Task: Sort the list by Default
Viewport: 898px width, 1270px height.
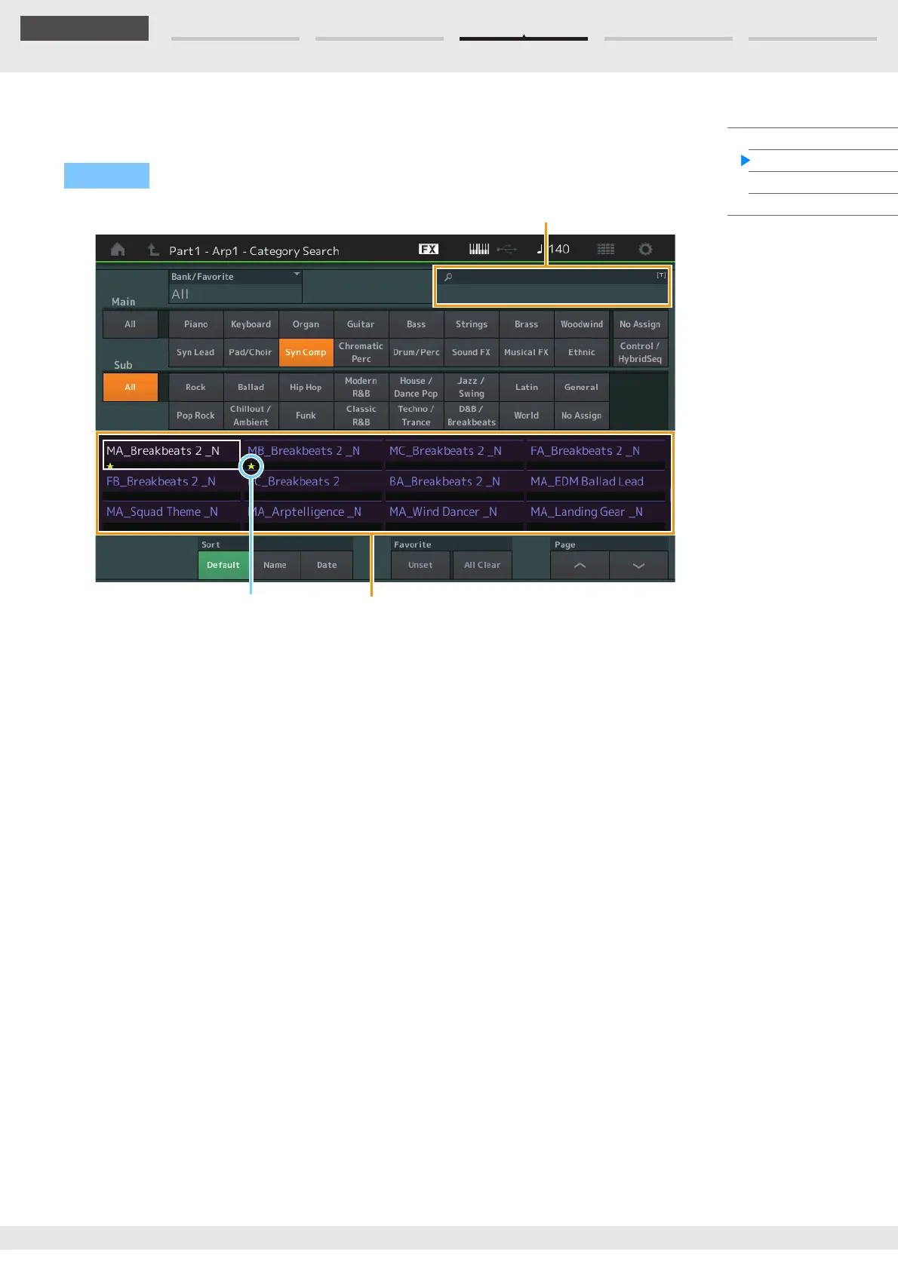Action: click(x=223, y=565)
